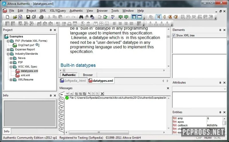
Task: Select OrgChart.pxf in the project tree
Action: (x=26, y=45)
